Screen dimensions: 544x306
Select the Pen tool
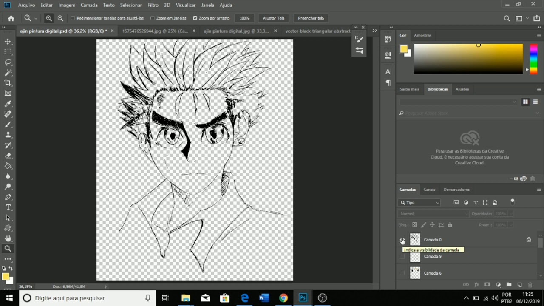tap(8, 197)
